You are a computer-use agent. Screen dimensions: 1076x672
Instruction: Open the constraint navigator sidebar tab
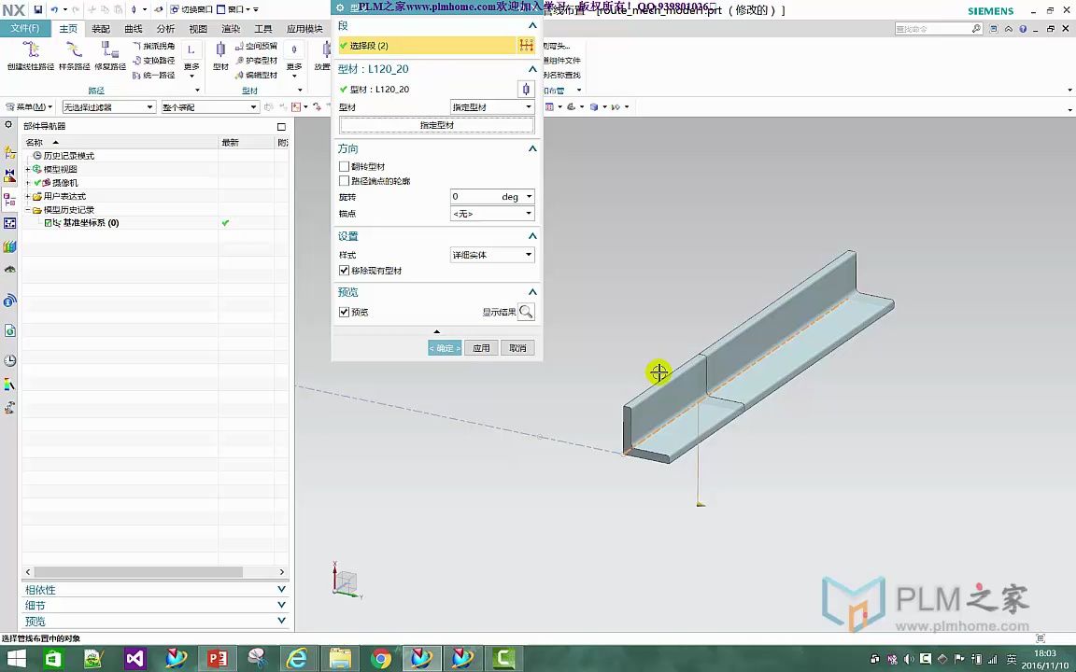coord(9,175)
